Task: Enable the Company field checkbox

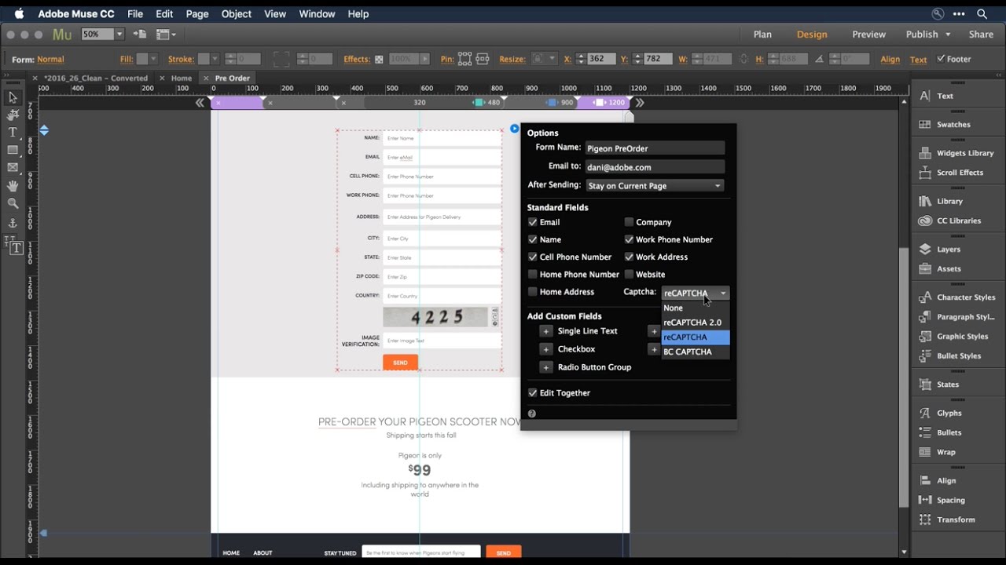Action: [629, 222]
